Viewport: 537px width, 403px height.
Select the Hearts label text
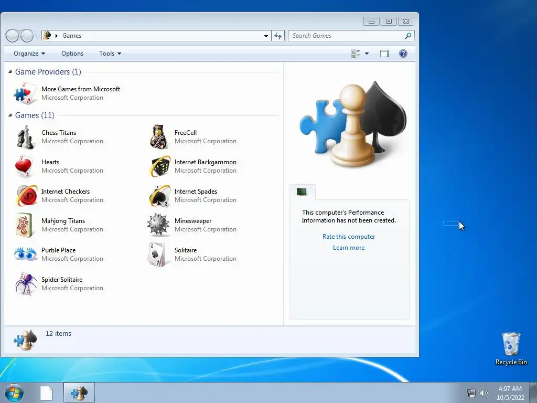pos(50,162)
